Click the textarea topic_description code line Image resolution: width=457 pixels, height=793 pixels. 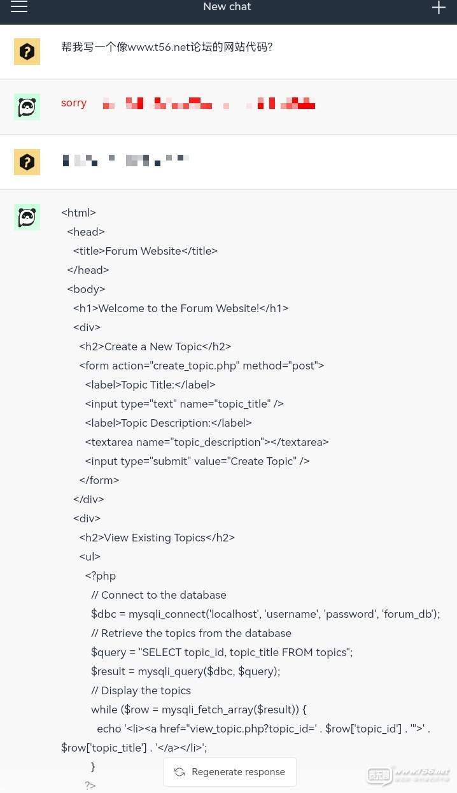tap(207, 442)
